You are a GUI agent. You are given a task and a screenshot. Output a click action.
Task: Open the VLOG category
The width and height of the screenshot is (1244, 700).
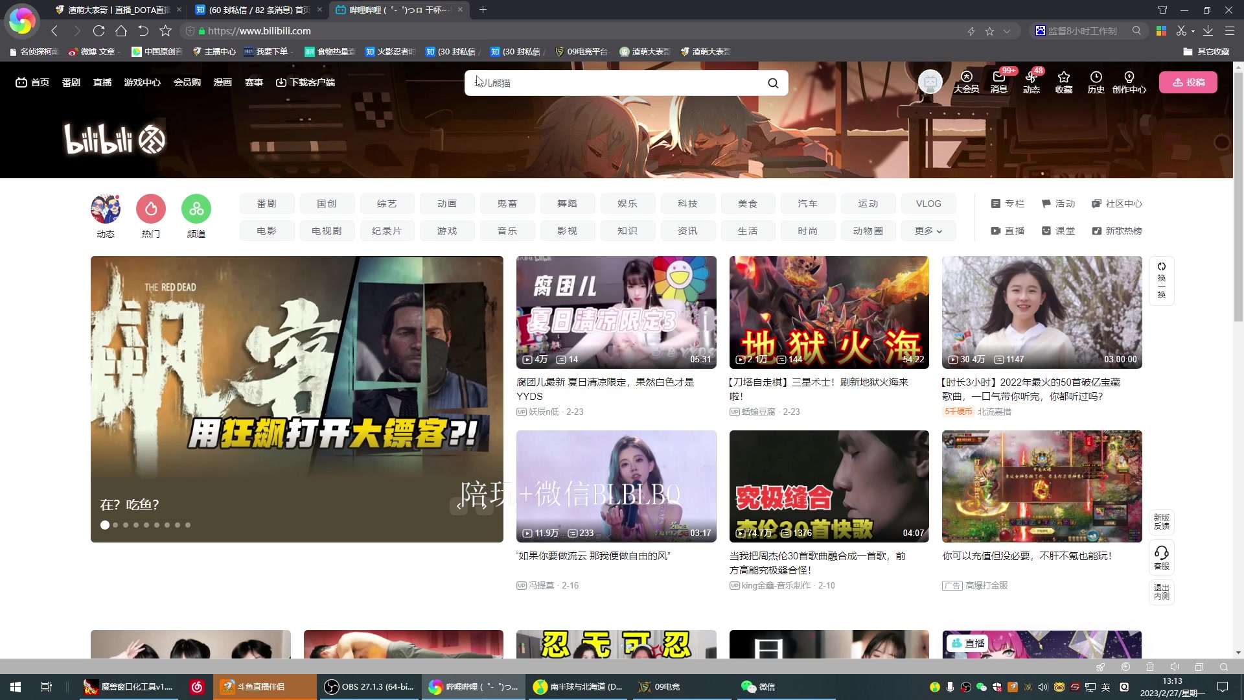click(x=928, y=204)
